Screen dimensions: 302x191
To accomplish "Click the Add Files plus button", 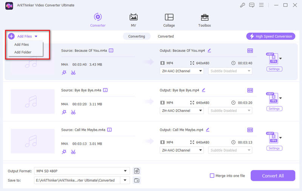I will (x=11, y=36).
